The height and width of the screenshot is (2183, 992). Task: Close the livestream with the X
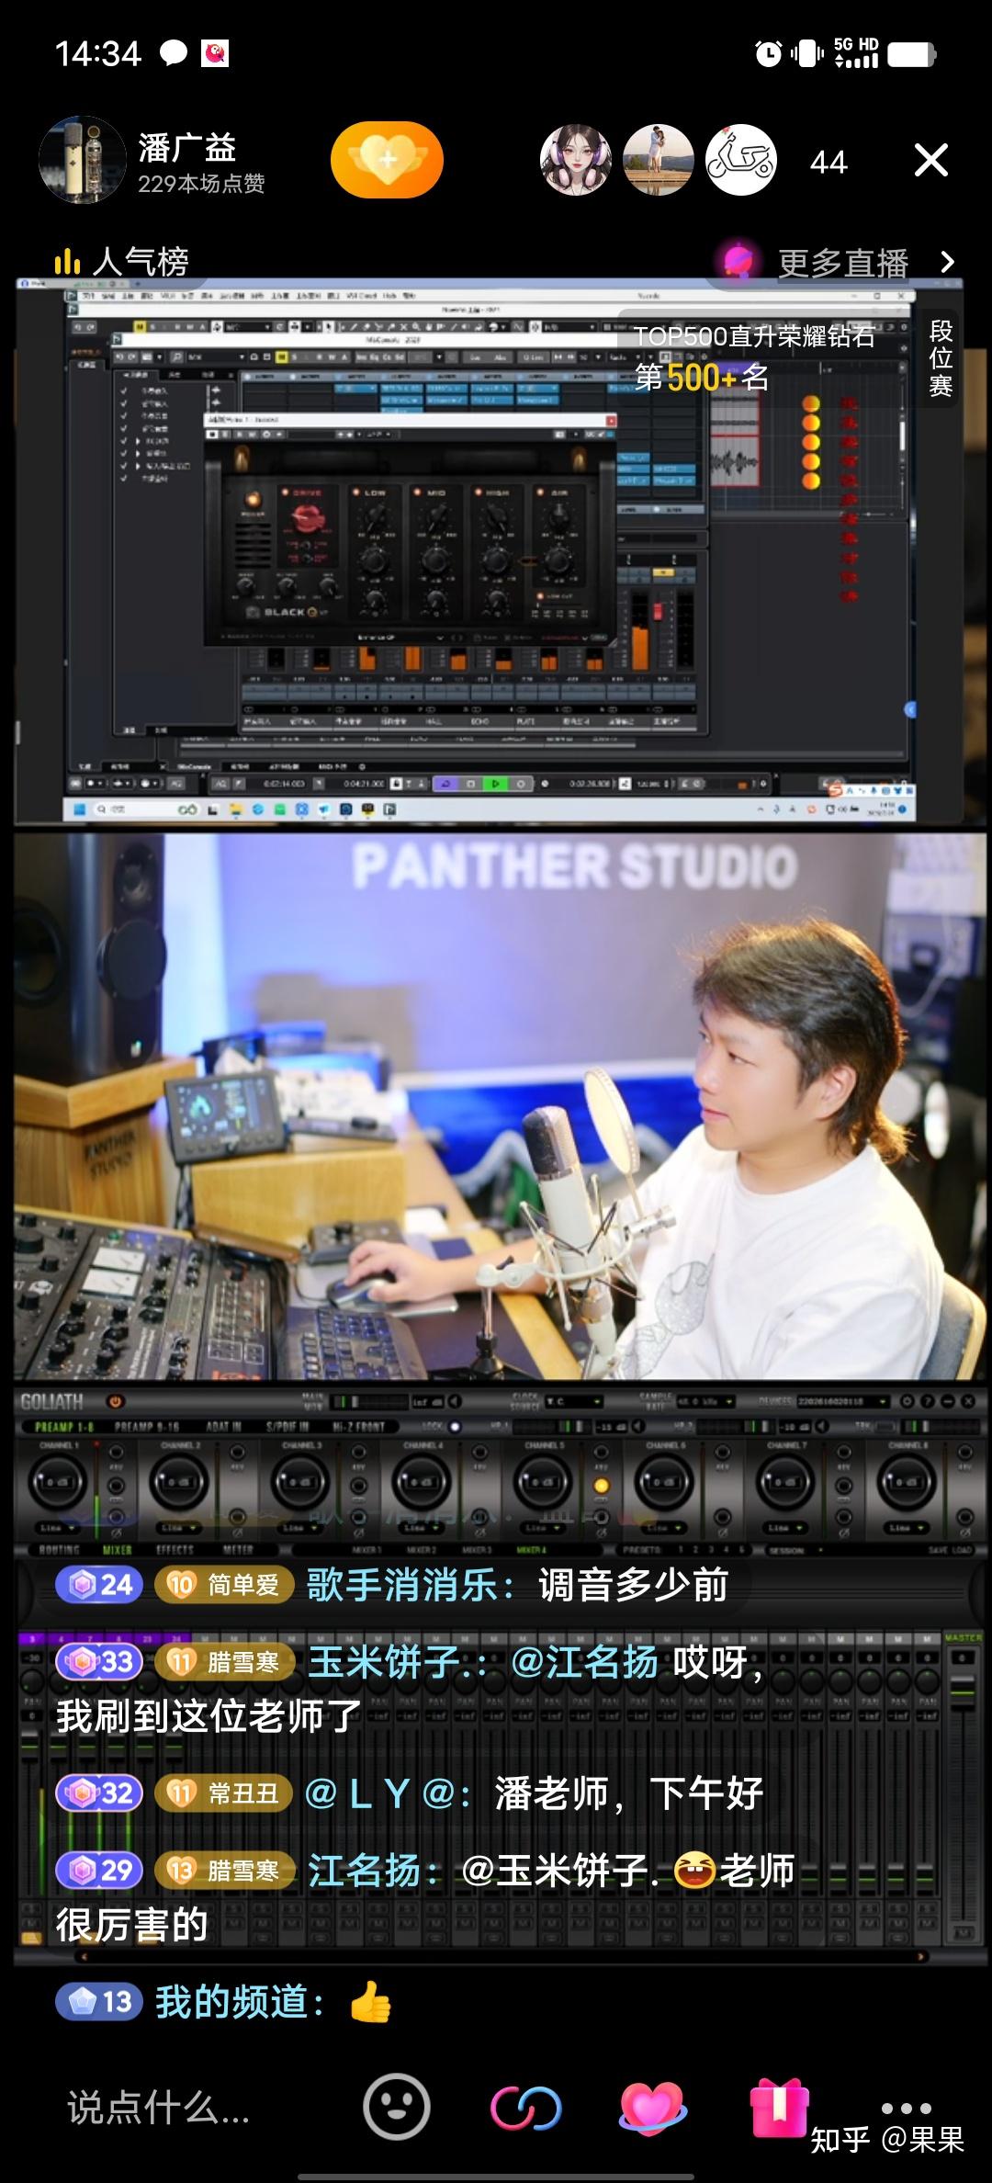[x=930, y=161]
